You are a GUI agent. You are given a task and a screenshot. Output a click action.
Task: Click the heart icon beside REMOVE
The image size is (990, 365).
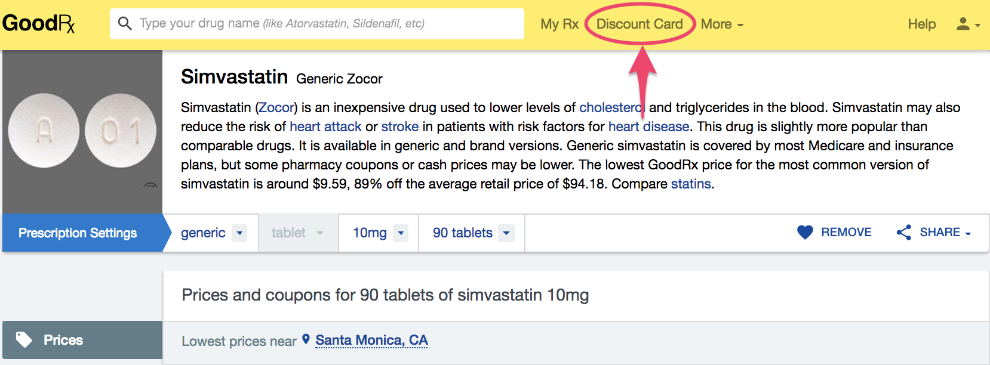pos(805,232)
